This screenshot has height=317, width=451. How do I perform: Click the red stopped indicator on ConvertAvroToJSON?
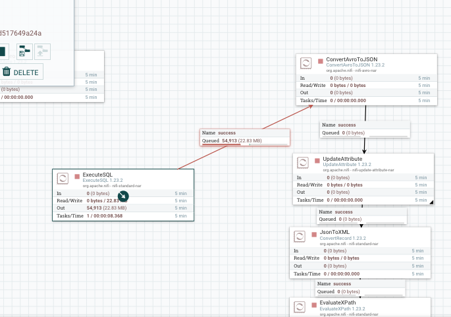[x=321, y=61]
